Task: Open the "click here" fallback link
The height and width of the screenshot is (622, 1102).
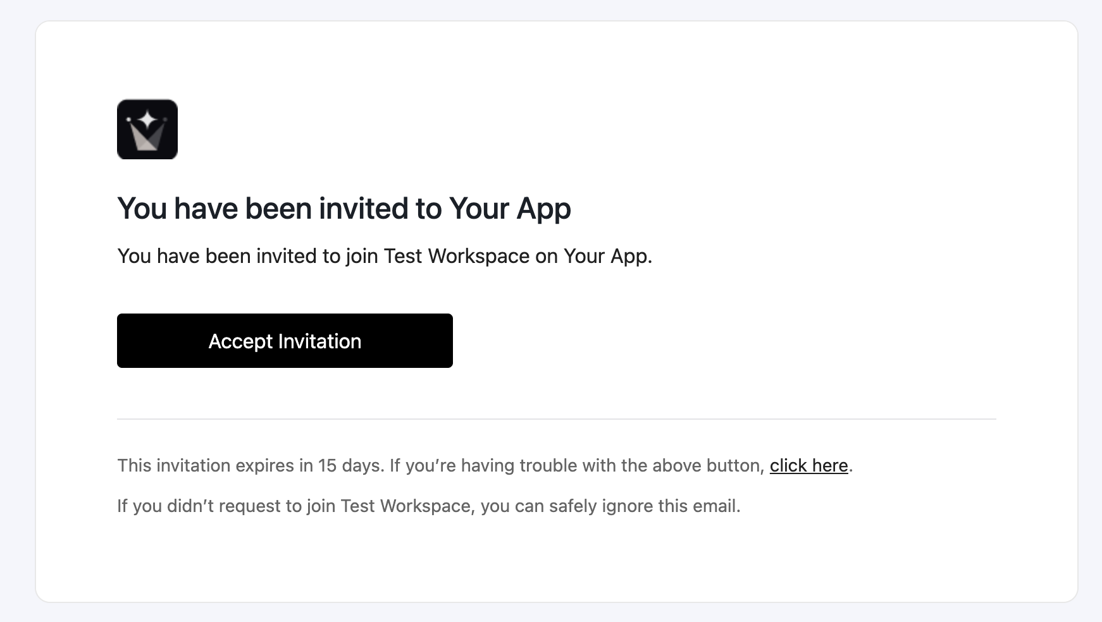Action: pos(808,466)
